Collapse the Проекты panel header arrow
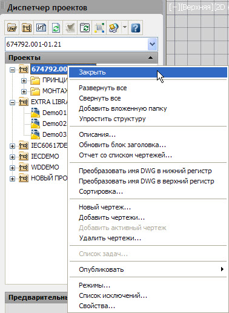The width and height of the screenshot is (229, 313). pyautogui.click(x=150, y=58)
